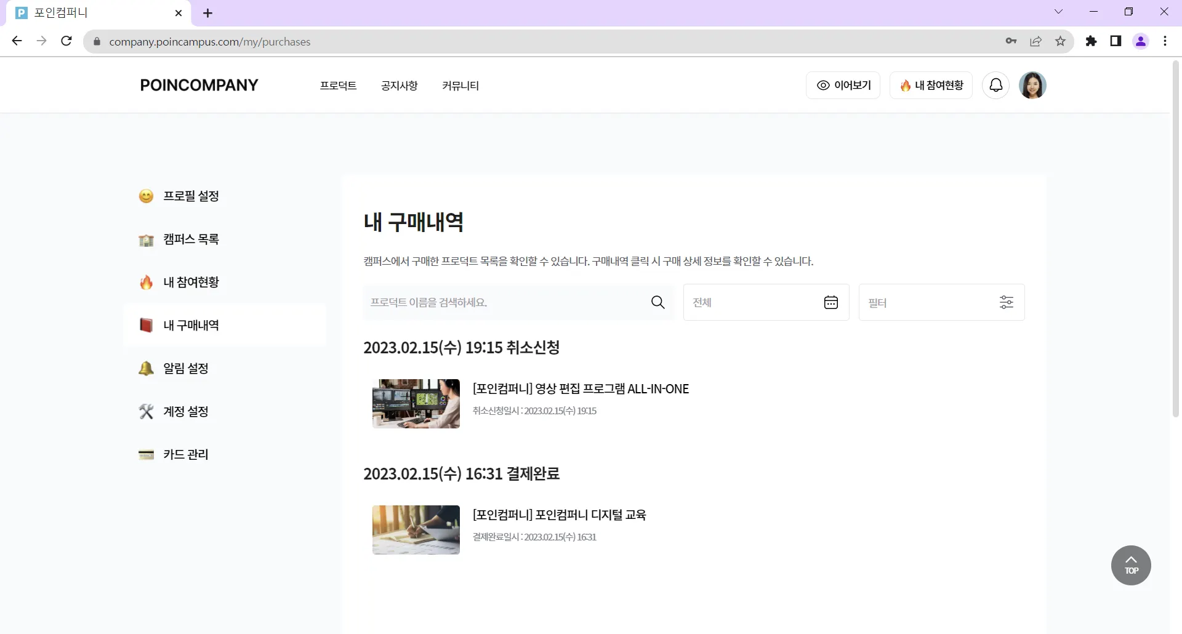Click the 2023.02.15(수) 19:15 취소신청 heading

tap(461, 348)
